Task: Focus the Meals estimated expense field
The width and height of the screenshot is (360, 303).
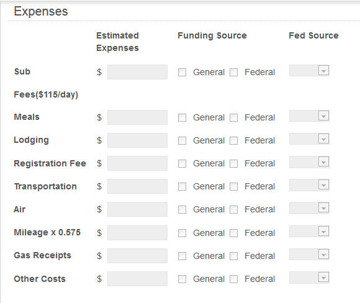Action: [x=137, y=117]
